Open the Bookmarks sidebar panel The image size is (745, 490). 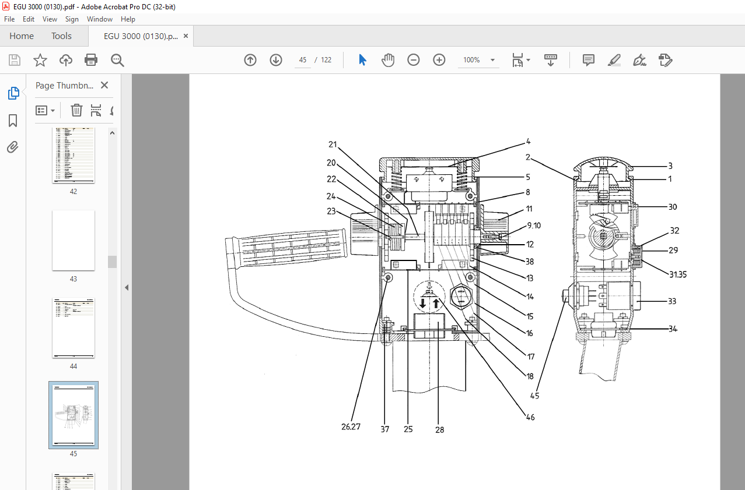[13, 121]
